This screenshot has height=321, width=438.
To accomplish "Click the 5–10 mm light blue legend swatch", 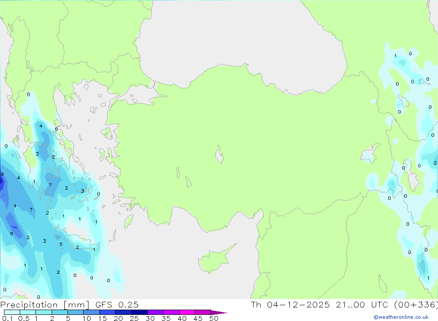I will [x=75, y=312].
